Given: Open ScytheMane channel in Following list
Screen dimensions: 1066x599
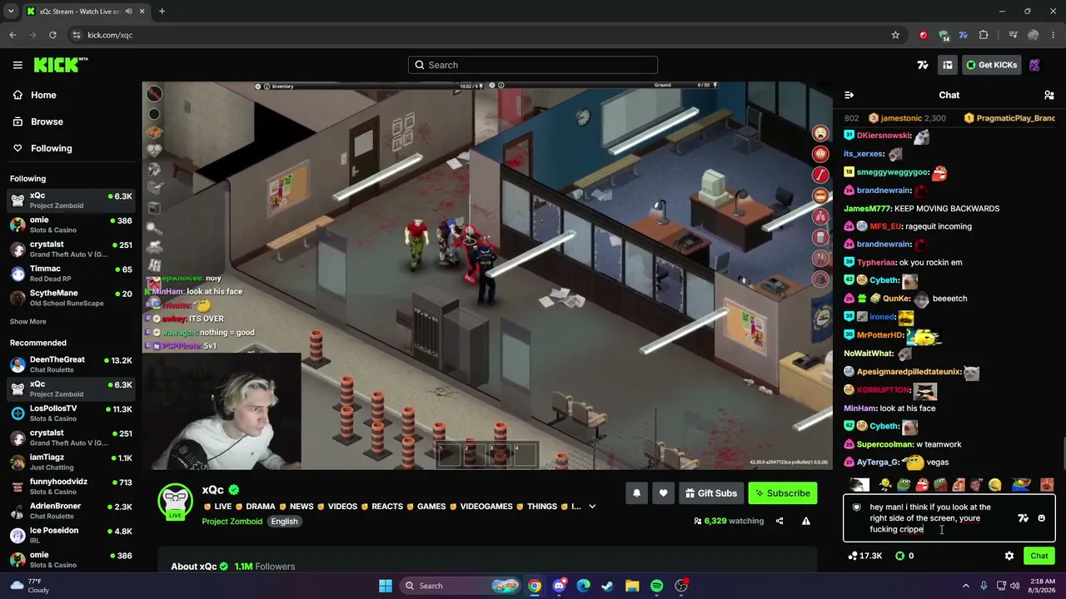Looking at the screenshot, I should click(x=71, y=298).
